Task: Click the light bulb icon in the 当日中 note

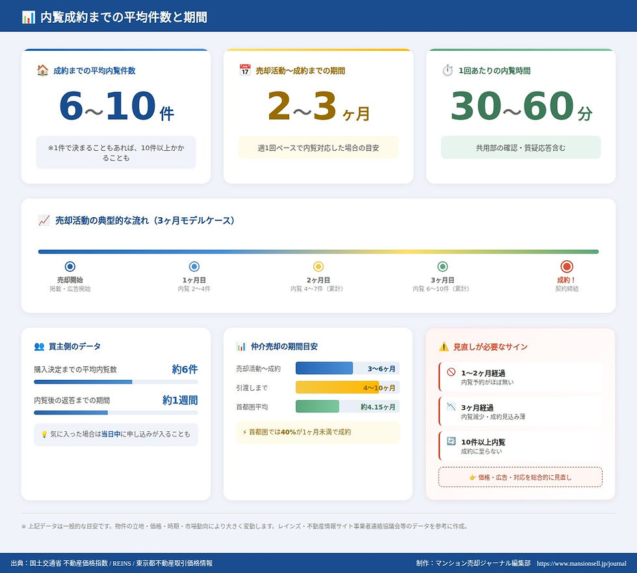Action: coord(44,434)
